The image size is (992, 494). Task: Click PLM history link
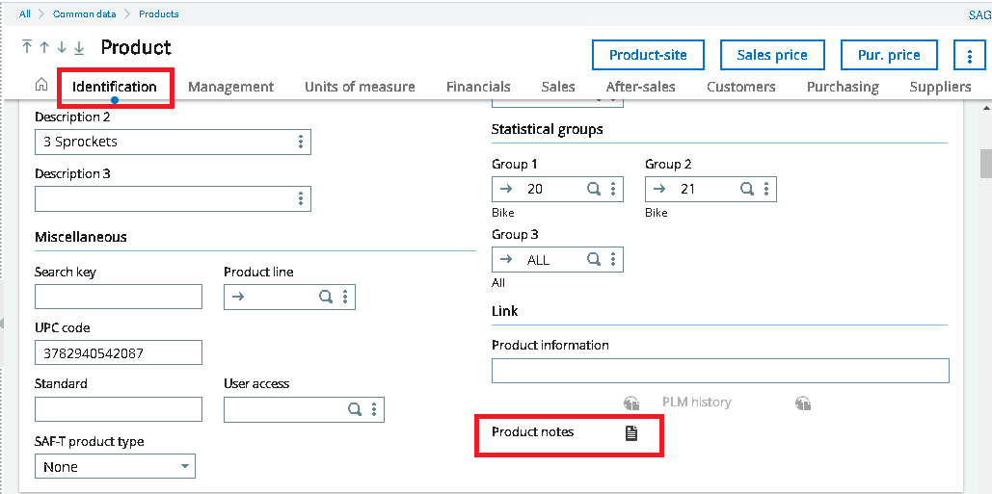coord(697,403)
